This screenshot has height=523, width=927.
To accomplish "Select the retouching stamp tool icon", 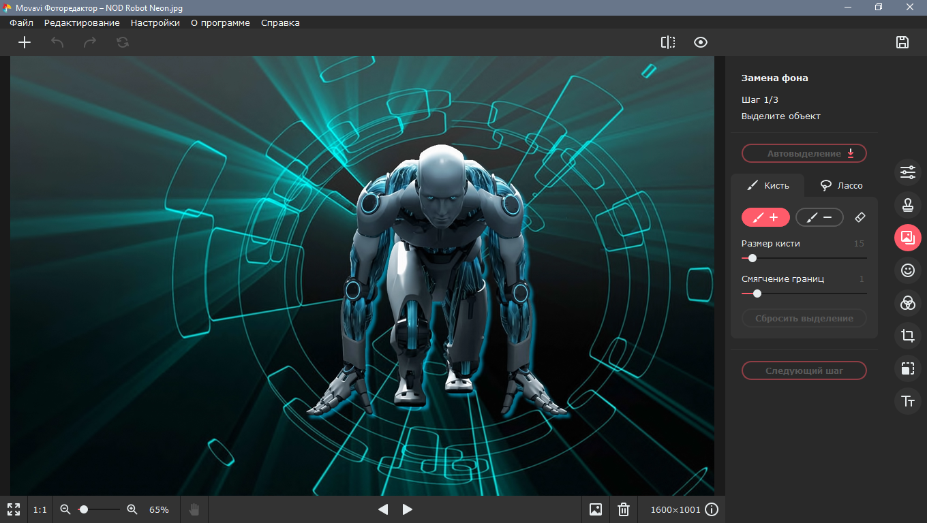I will tap(907, 205).
